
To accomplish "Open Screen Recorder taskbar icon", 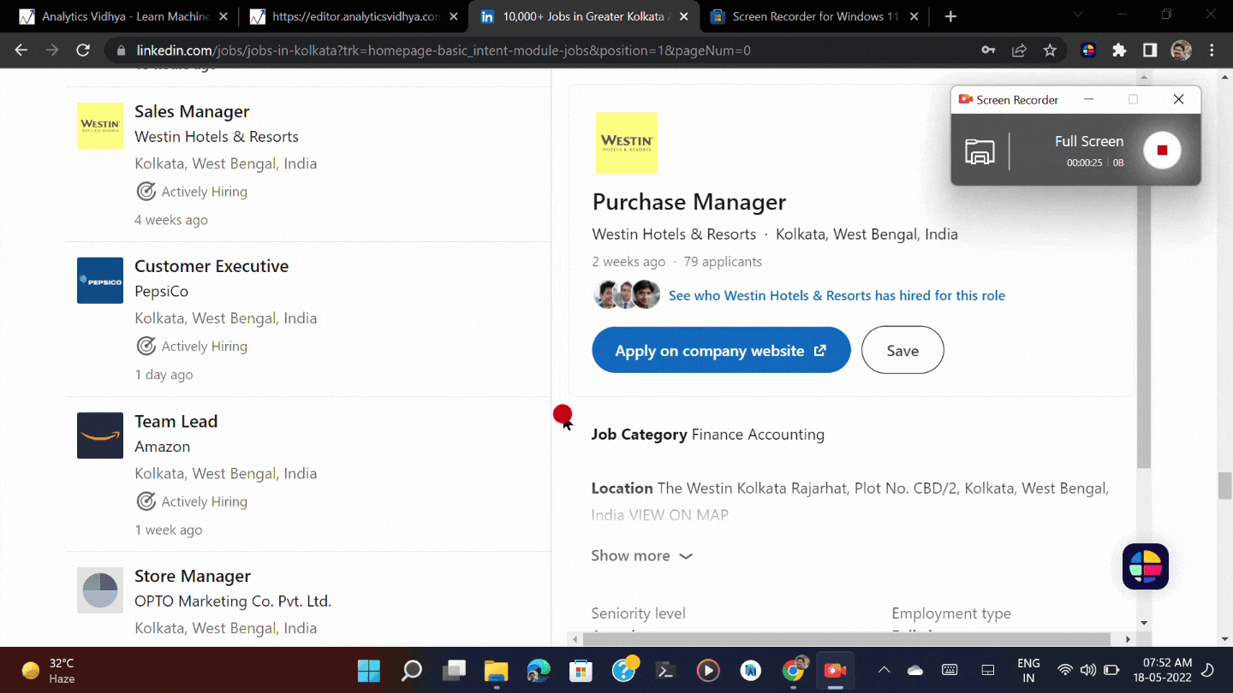I will (x=835, y=670).
